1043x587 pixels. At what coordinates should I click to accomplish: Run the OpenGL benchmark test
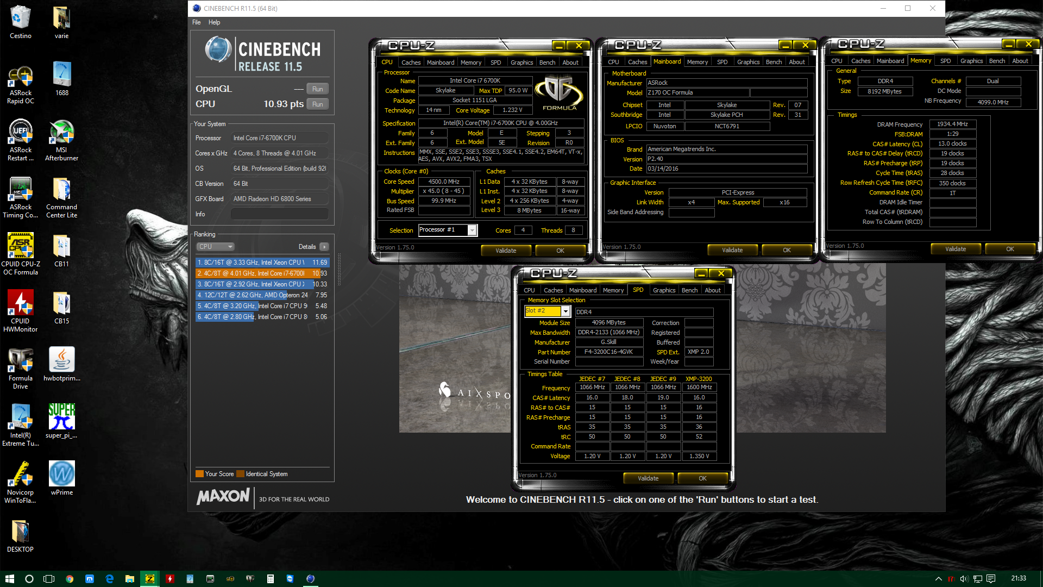318,89
